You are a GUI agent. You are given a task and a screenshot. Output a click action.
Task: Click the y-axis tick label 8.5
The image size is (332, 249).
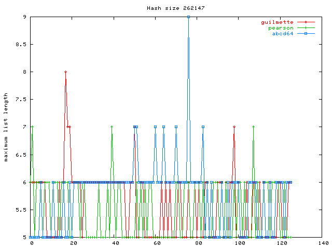pos(21,44)
